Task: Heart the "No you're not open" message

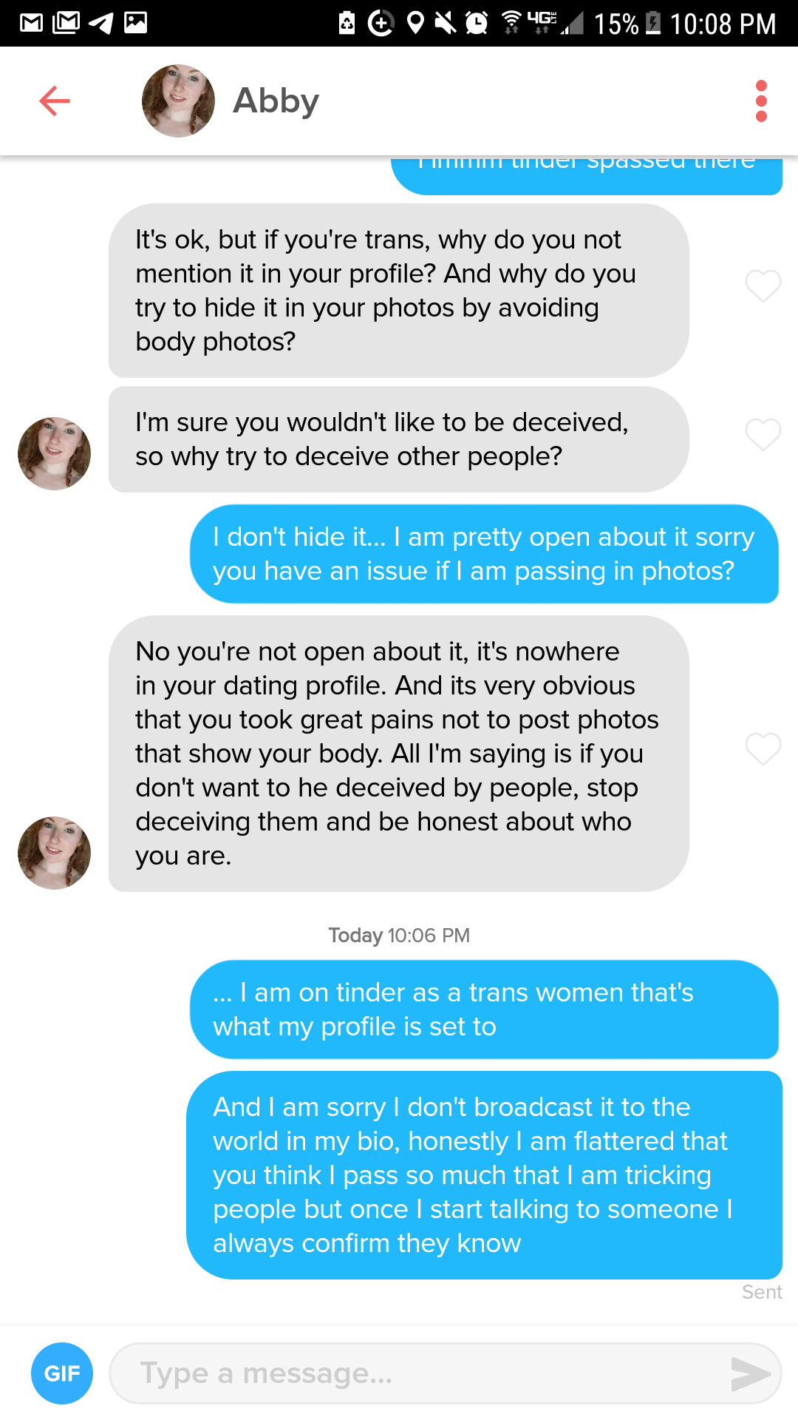Action: pyautogui.click(x=763, y=748)
